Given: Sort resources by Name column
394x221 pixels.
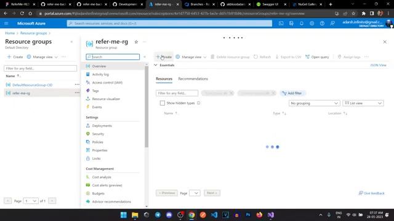Looking at the screenshot, I should 171,113.
